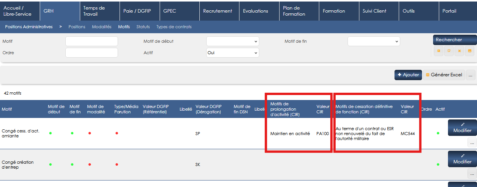477x187 pixels.
Task: Expand the Actif dropdown showing Oui
Action: (233, 53)
